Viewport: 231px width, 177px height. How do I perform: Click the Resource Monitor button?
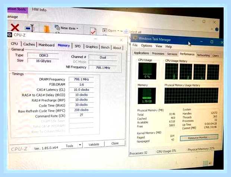(x=199, y=138)
